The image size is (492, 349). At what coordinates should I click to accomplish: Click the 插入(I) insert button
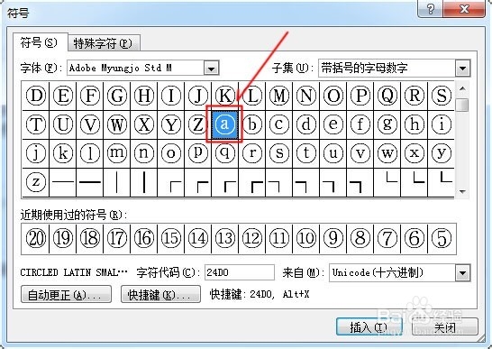pos(369,327)
